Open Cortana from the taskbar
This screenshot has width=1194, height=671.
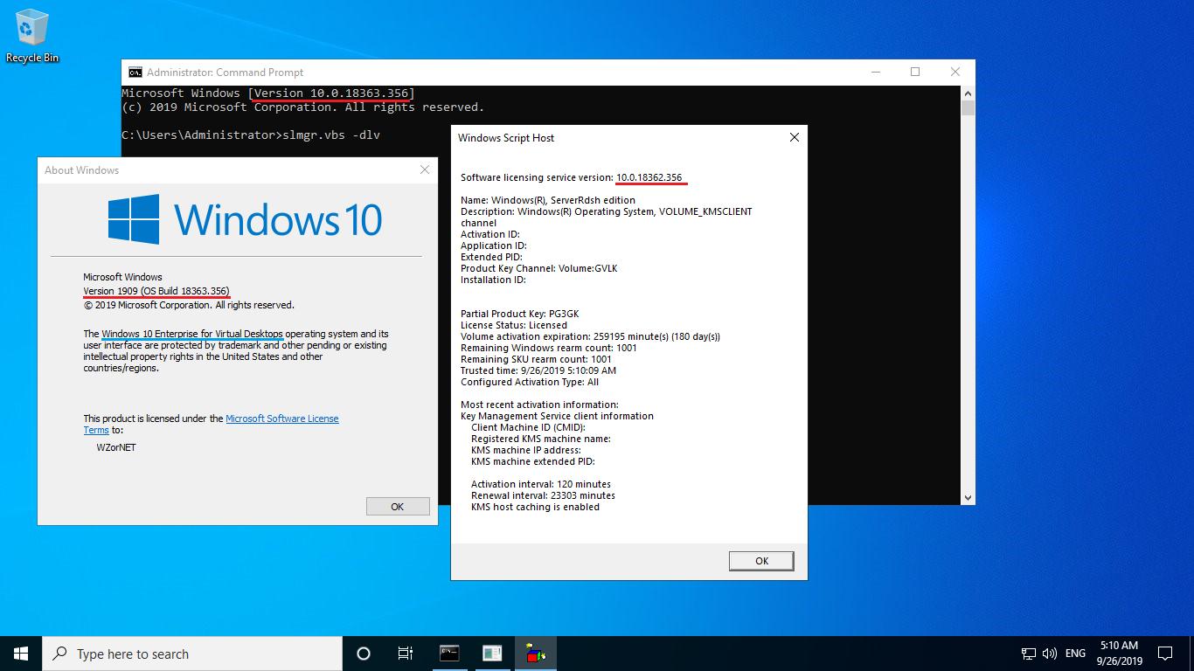tap(364, 654)
